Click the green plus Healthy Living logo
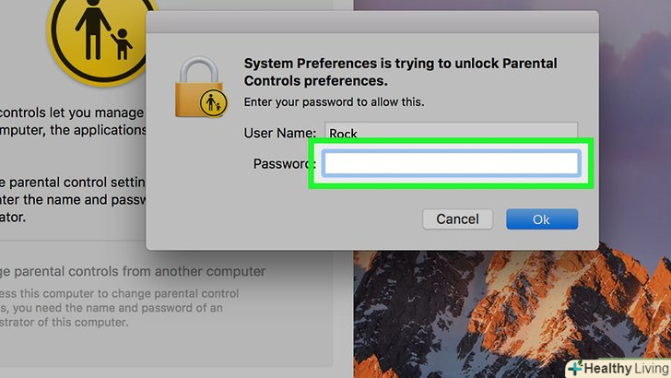 pyautogui.click(x=574, y=366)
